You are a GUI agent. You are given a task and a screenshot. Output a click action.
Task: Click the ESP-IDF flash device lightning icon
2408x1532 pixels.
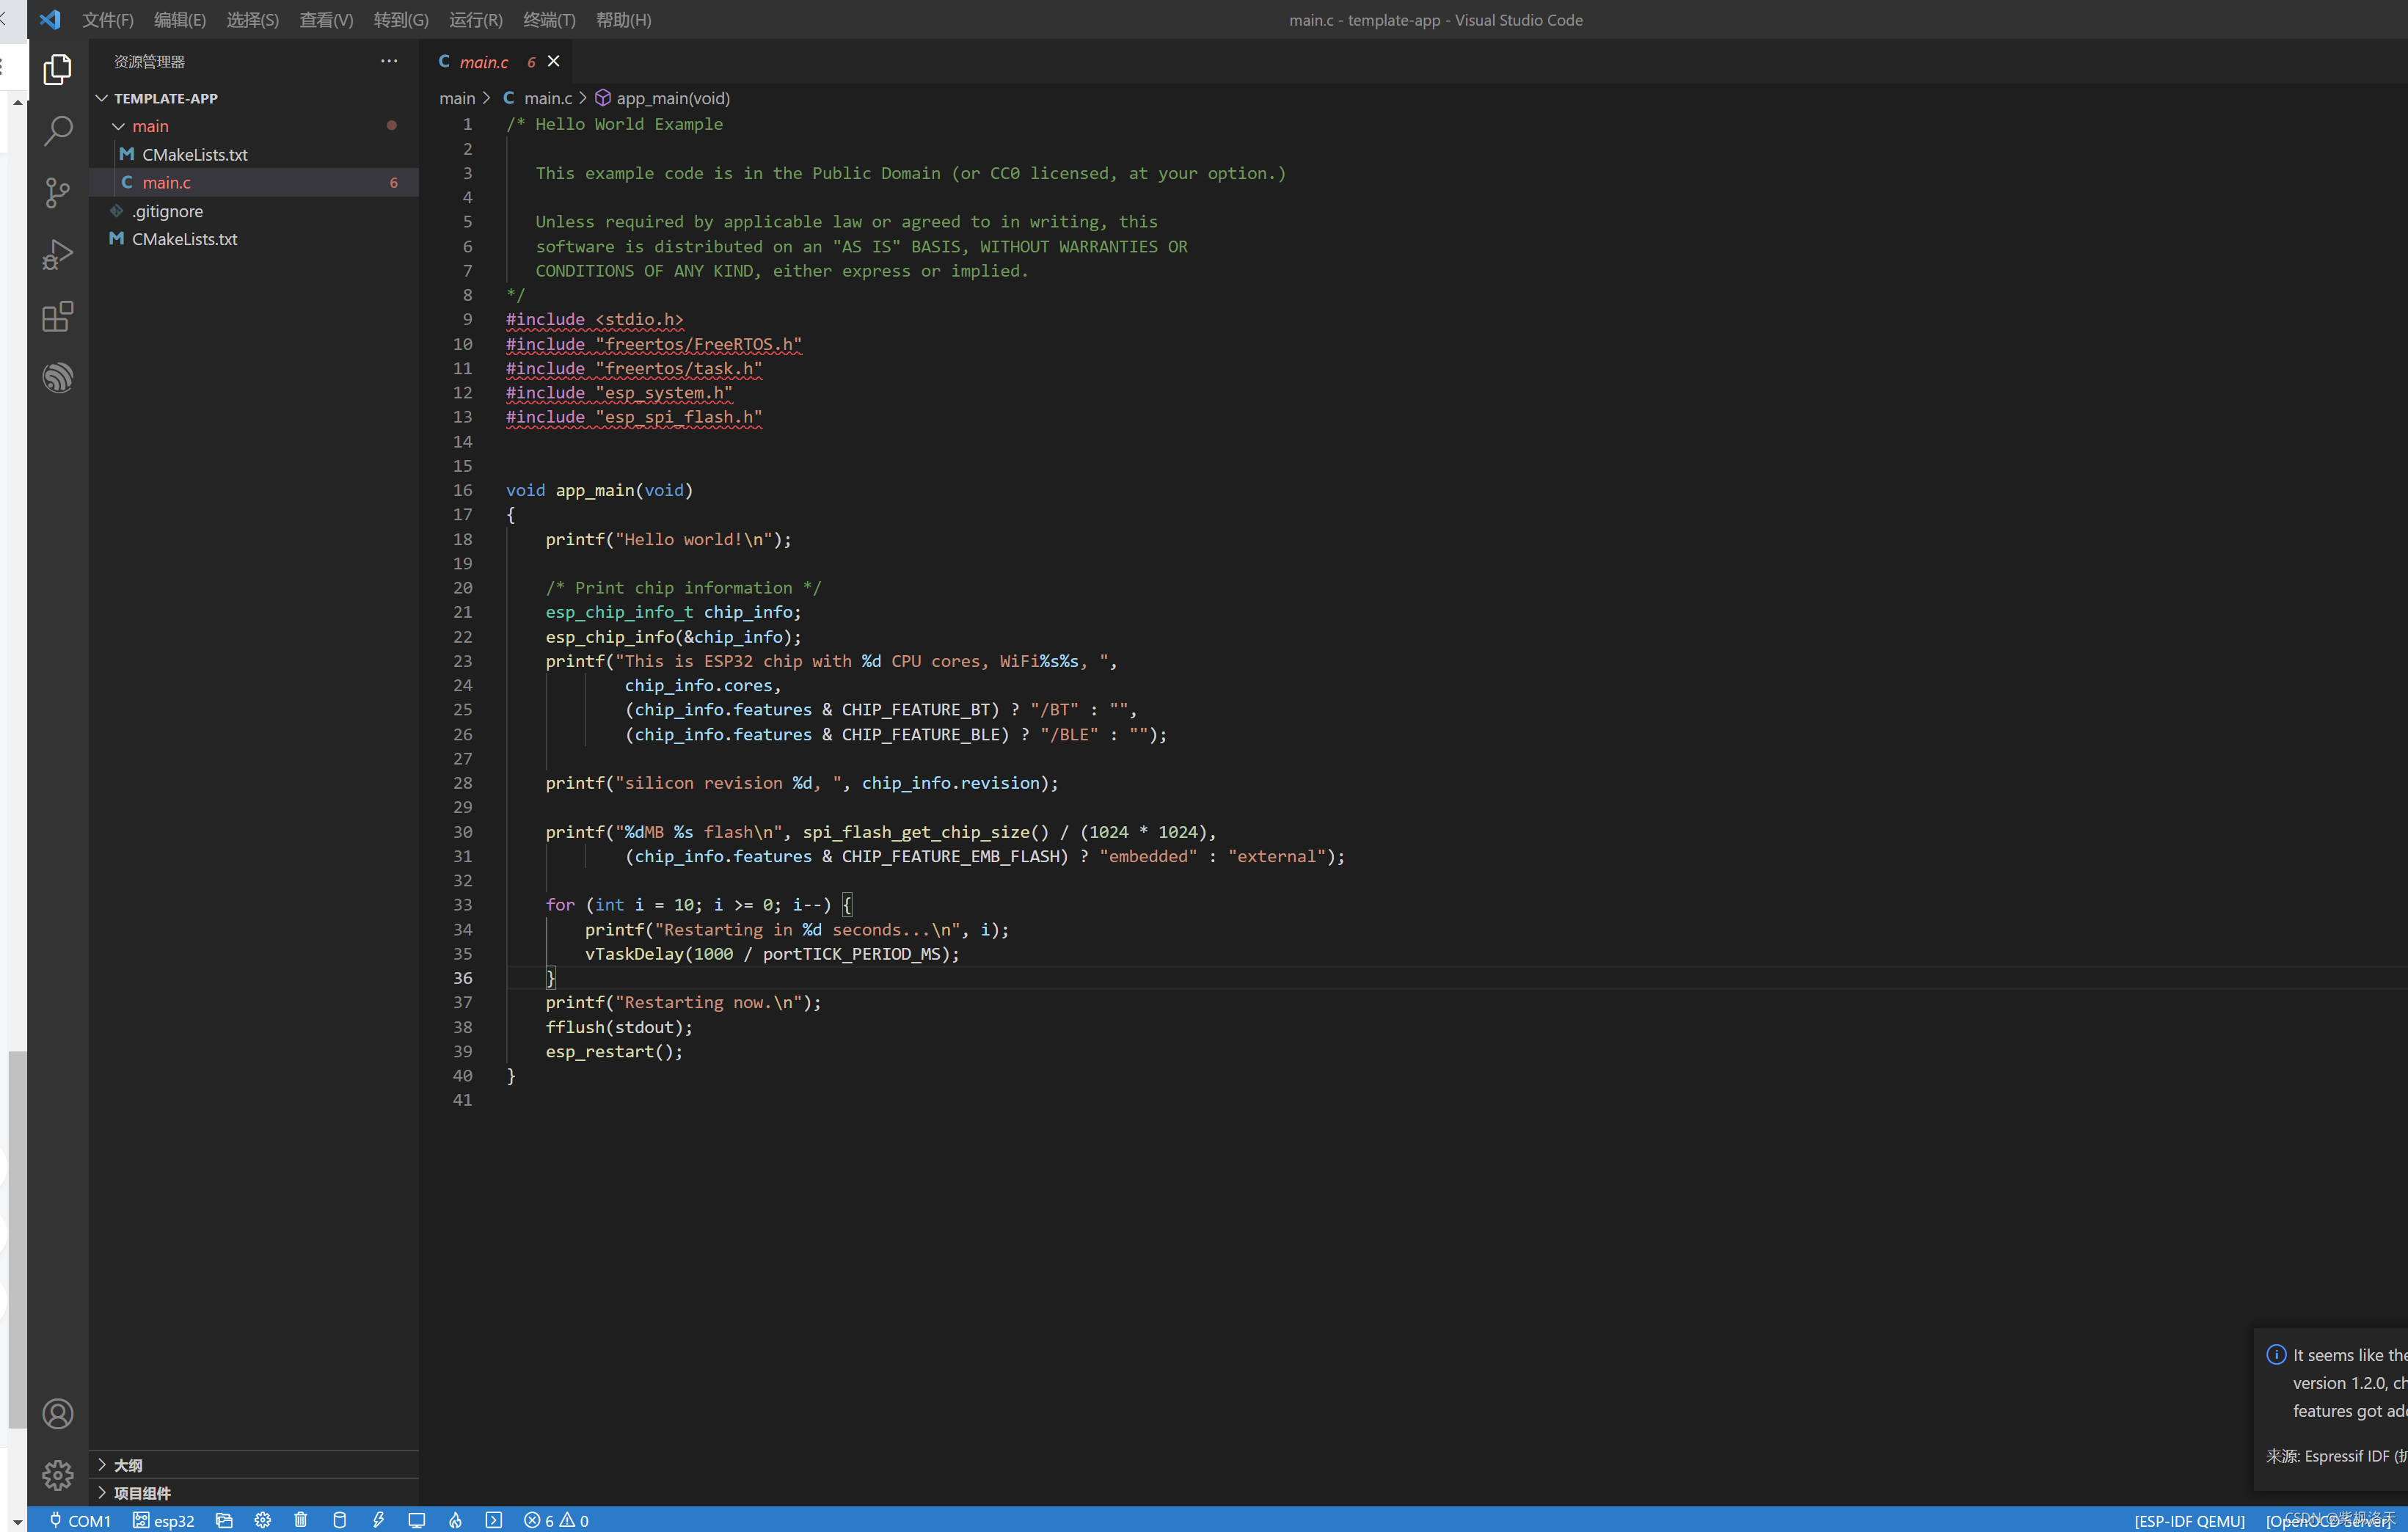click(378, 1520)
